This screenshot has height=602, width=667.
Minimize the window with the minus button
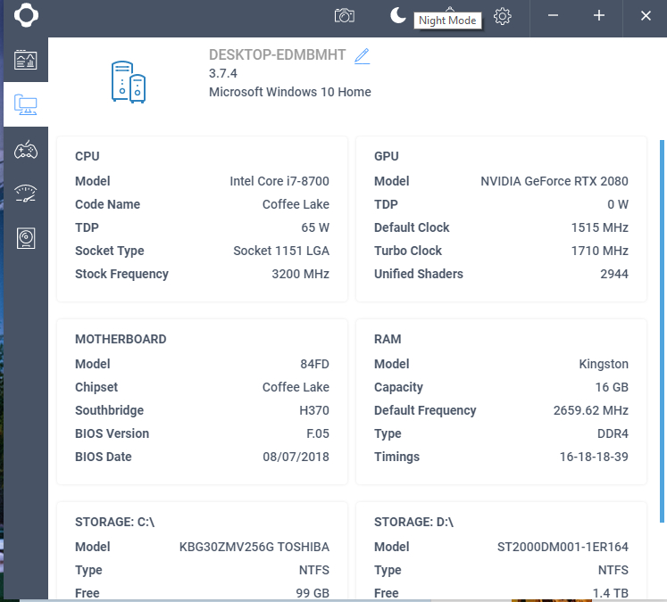click(x=553, y=16)
